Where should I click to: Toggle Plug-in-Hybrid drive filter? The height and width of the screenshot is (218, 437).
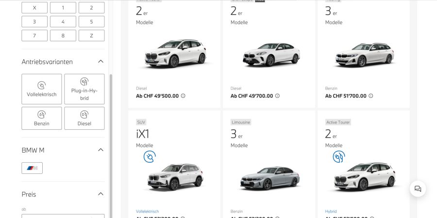coord(84,89)
